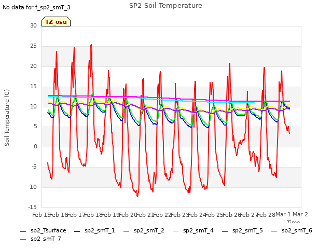Click the sp2_smT_1 legend entry
332x249 pixels.
point(94,230)
